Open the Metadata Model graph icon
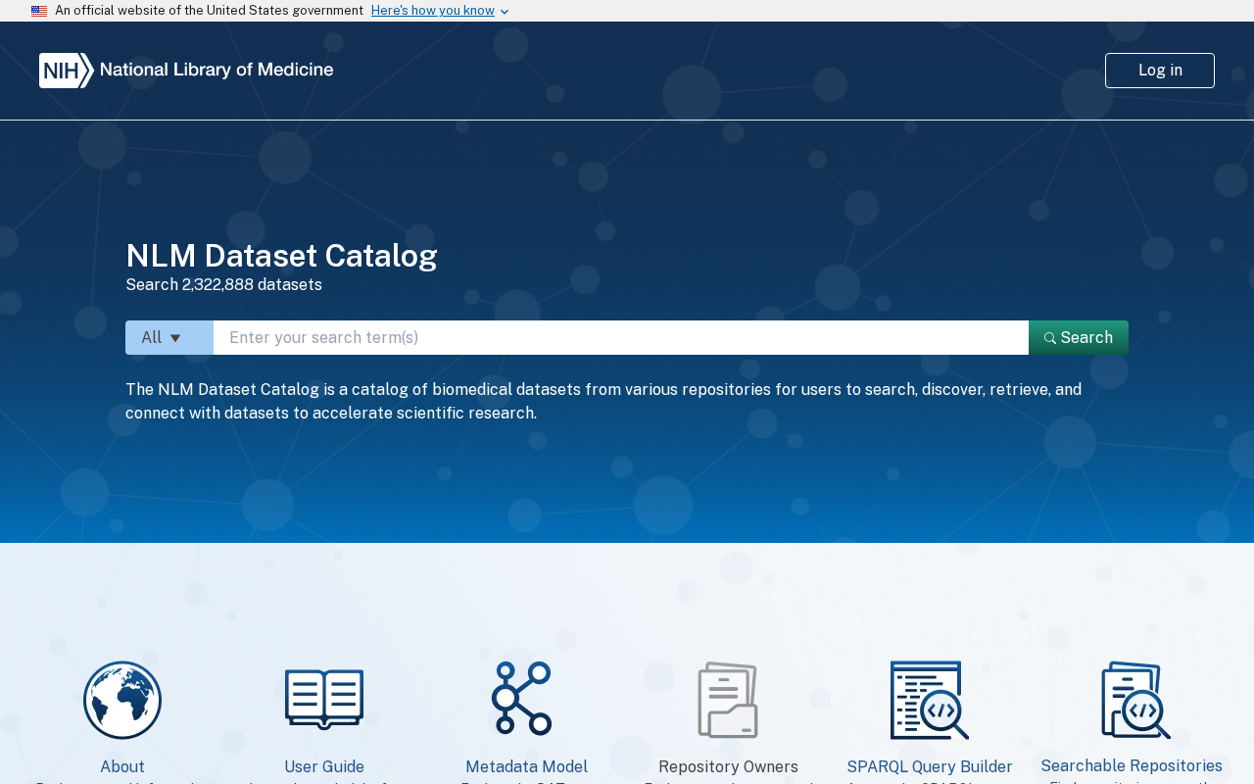This screenshot has height=784, width=1254. 522,698
